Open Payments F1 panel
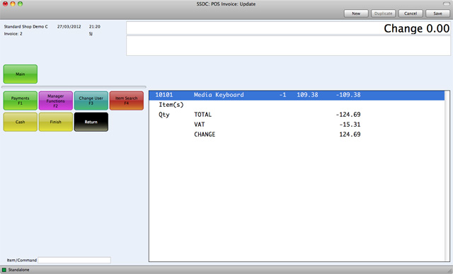The width and height of the screenshot is (453, 274). click(x=21, y=101)
